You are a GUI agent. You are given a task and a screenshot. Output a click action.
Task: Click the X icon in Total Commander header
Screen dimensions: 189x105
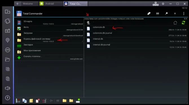(x=175, y=13)
